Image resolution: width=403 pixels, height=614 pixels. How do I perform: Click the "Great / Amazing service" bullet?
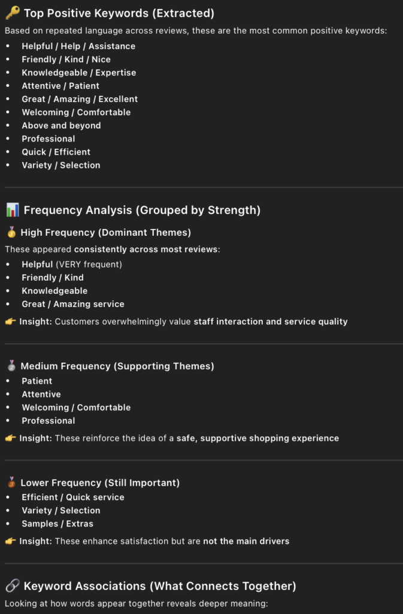tap(73, 304)
